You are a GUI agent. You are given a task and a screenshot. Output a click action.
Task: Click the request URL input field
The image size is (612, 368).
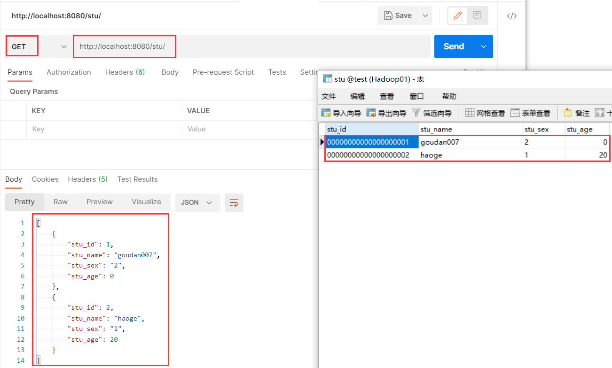(251, 46)
